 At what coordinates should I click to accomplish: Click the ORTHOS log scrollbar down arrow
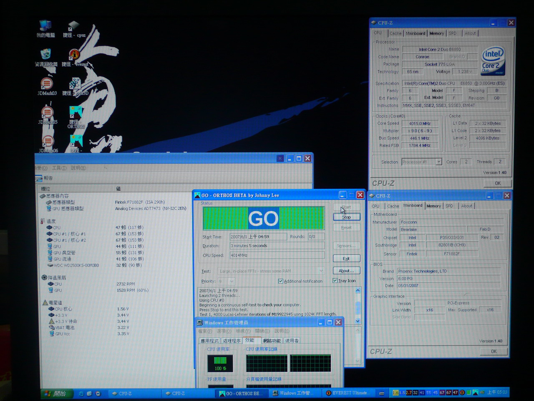(x=358, y=321)
